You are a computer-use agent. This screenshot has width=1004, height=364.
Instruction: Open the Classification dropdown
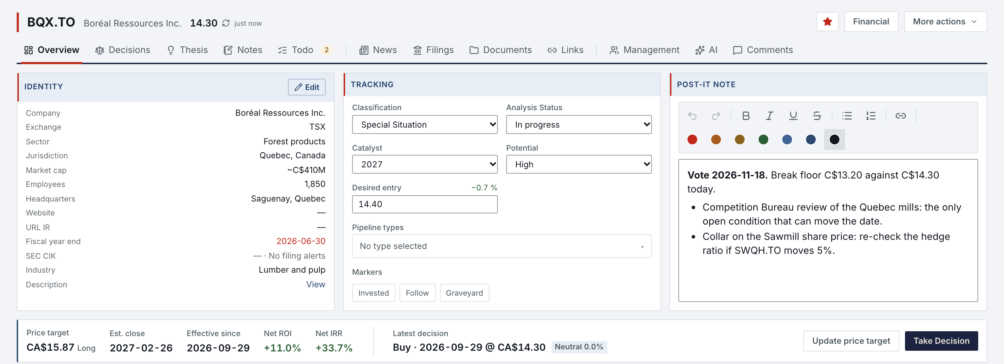(425, 125)
